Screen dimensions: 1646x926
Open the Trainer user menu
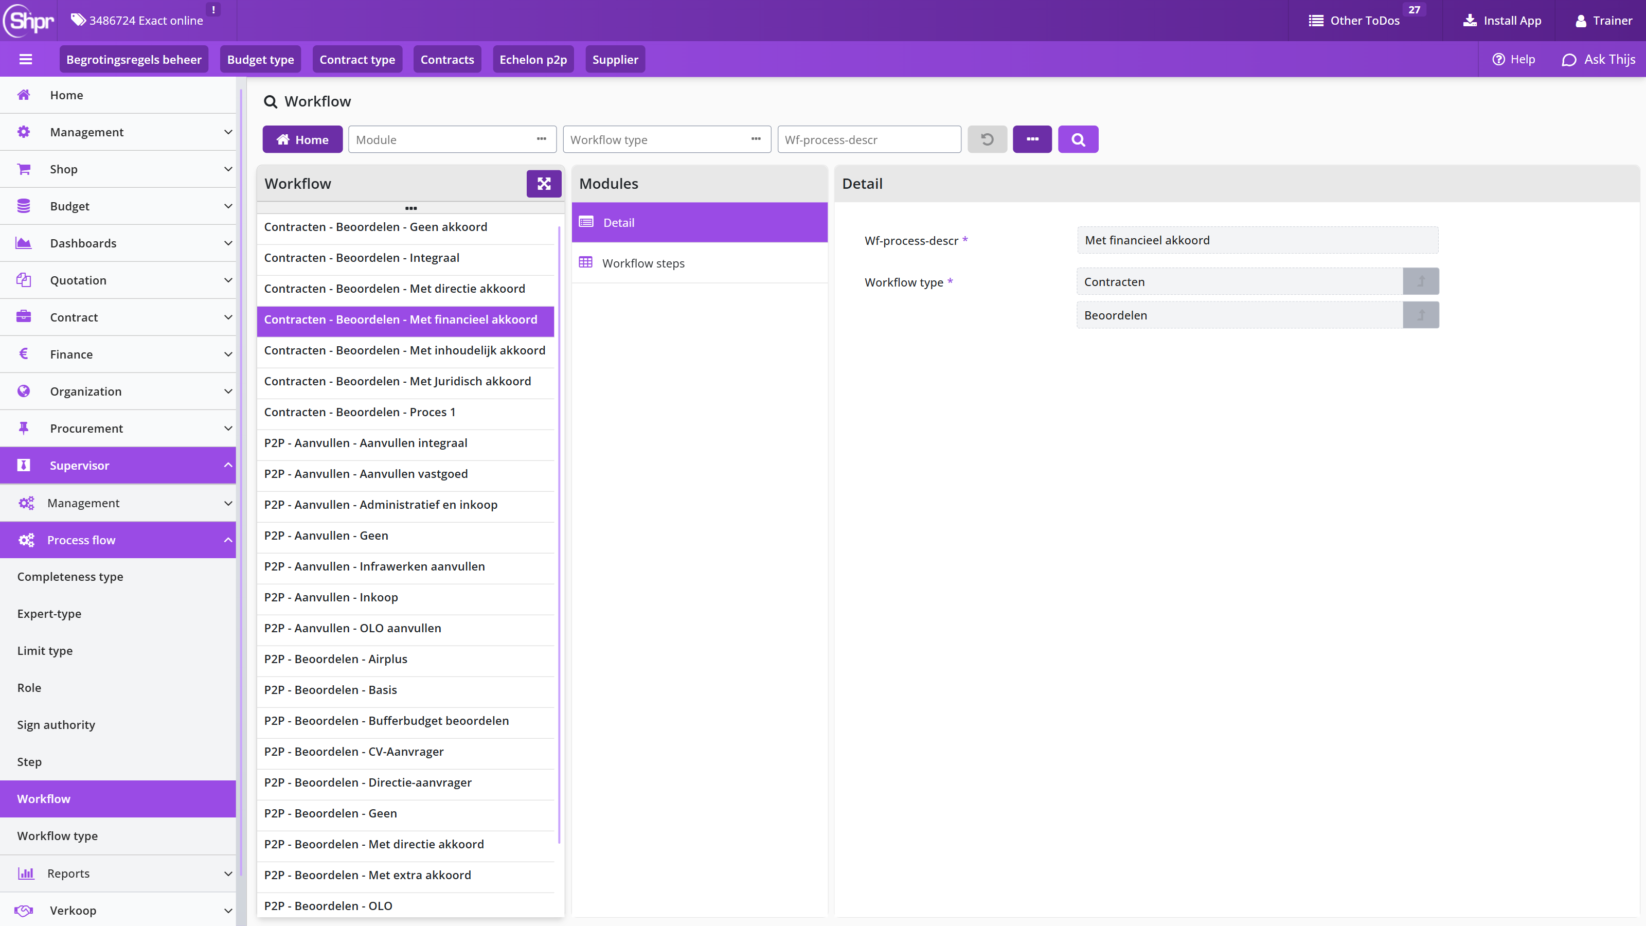[1603, 21]
